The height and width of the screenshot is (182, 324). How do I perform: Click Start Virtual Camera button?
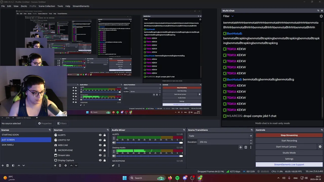tap(286, 147)
